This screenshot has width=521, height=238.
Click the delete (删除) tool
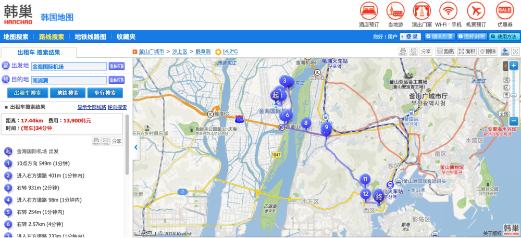(488, 51)
